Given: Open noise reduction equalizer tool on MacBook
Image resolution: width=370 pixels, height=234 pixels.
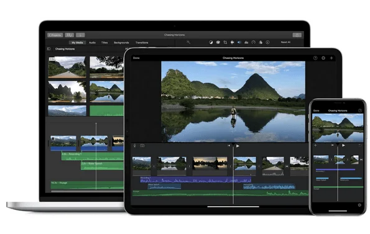Looking at the screenshot, I should [246, 42].
